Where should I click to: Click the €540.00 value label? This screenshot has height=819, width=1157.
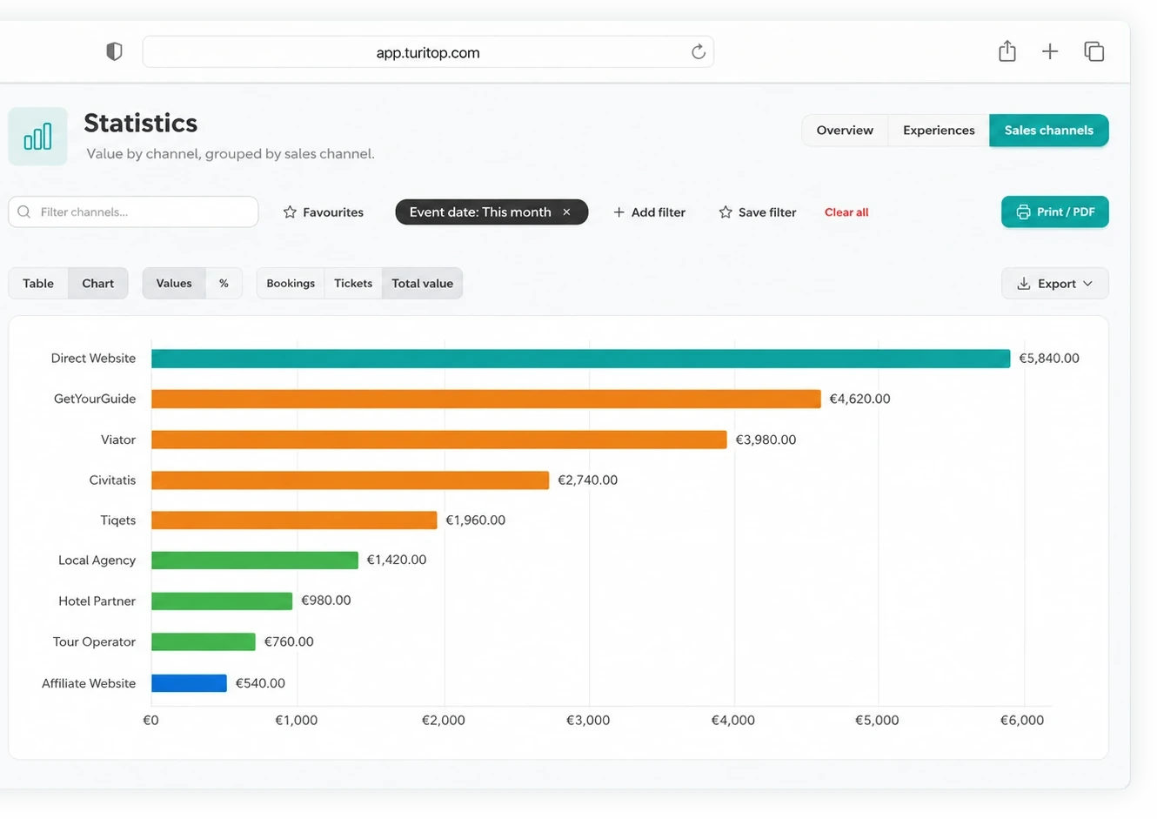point(260,683)
